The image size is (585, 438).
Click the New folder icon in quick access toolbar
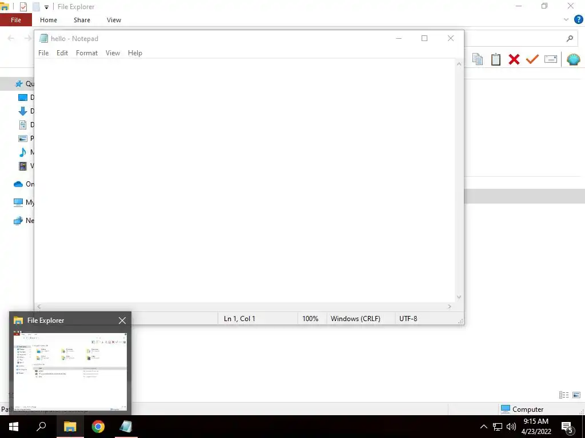point(36,7)
